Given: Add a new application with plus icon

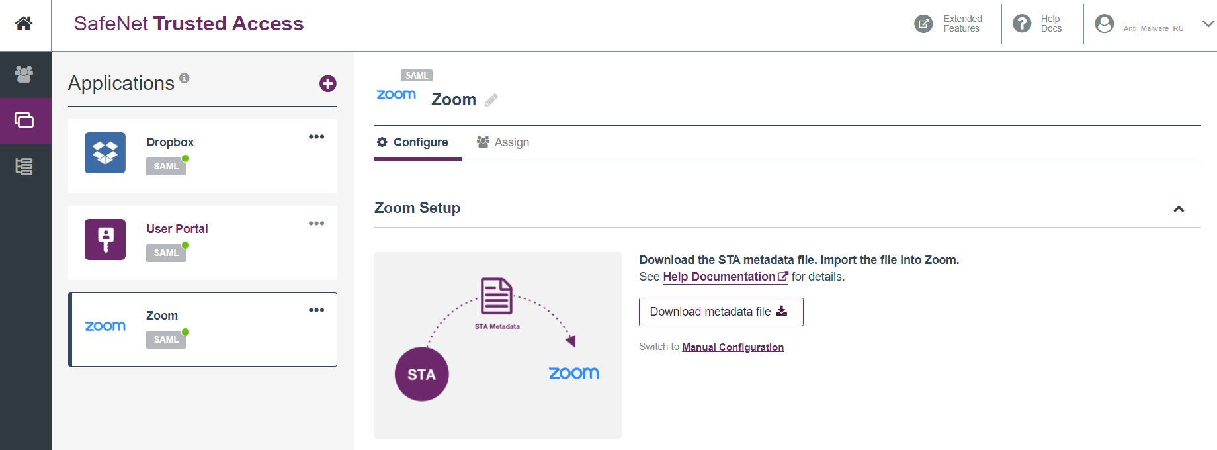Looking at the screenshot, I should tap(327, 83).
